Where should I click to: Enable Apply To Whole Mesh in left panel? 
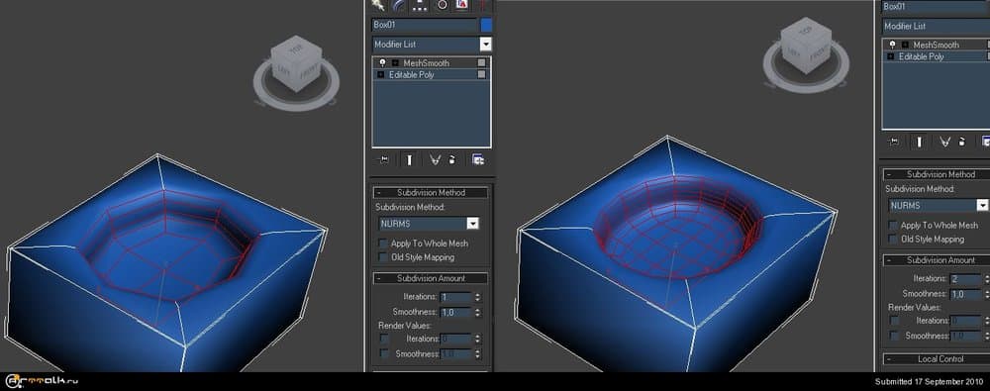[x=382, y=244]
